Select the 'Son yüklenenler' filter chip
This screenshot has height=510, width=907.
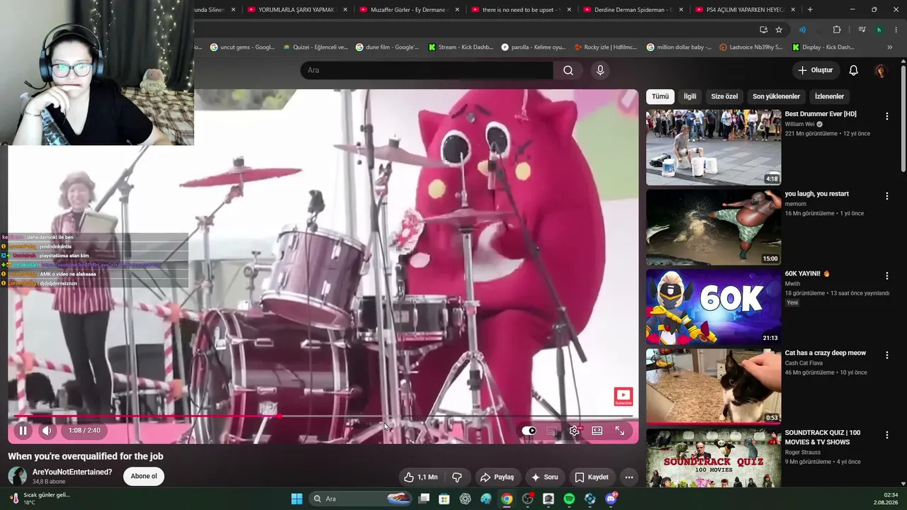click(x=776, y=96)
